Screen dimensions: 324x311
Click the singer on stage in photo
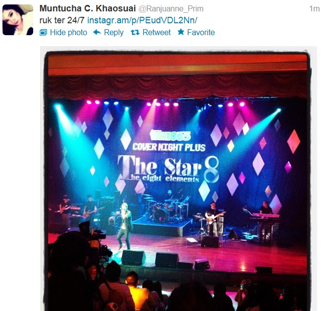[x=125, y=226]
